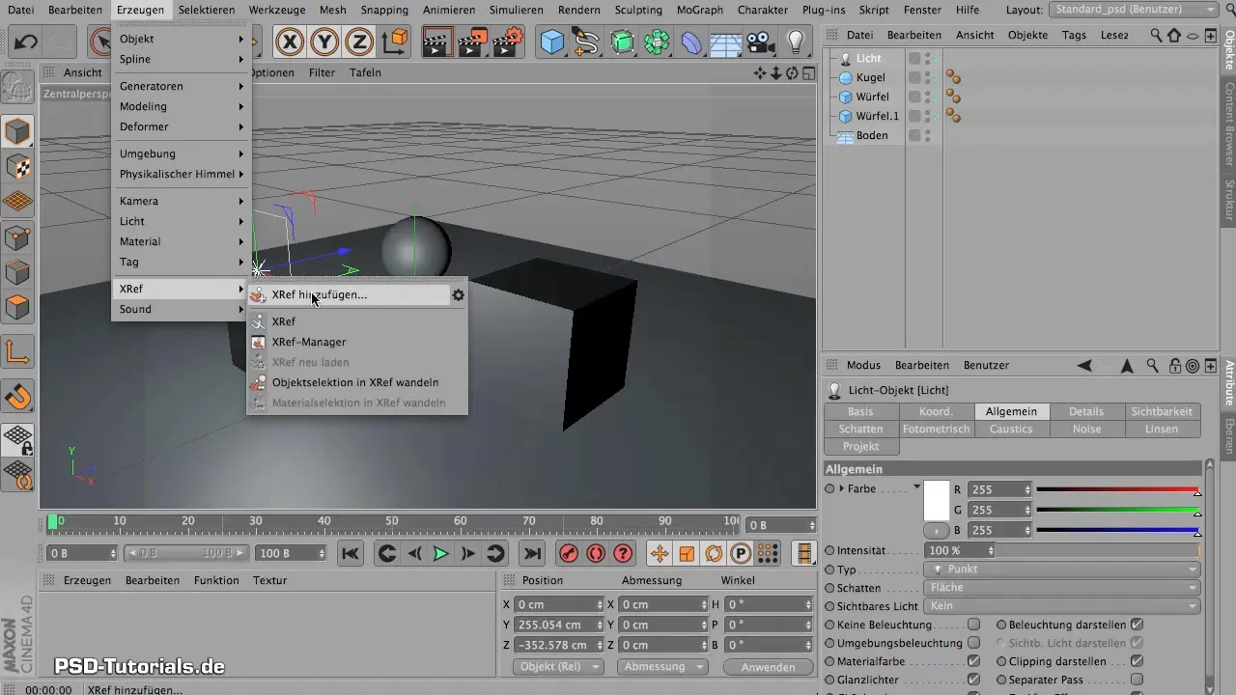This screenshot has width=1236, height=695.
Task: Toggle X-axis lock icon
Action: (x=291, y=42)
